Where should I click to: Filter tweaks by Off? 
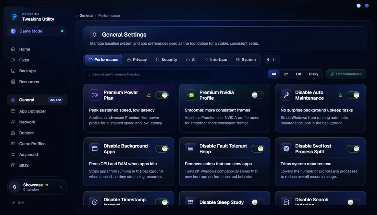(299, 74)
